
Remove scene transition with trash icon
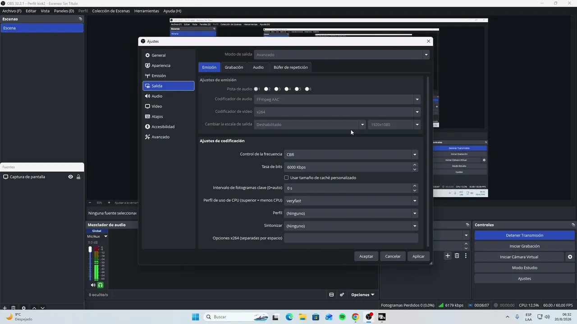457,256
